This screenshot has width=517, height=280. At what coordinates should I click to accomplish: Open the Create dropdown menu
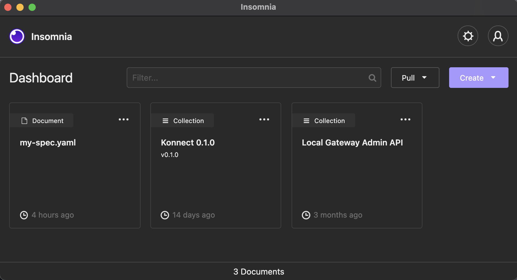(479, 78)
